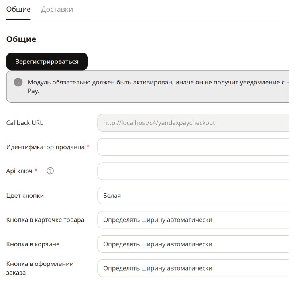Click the Кнопка в карточке товара label
This screenshot has height=281, width=295.
pos(45,220)
